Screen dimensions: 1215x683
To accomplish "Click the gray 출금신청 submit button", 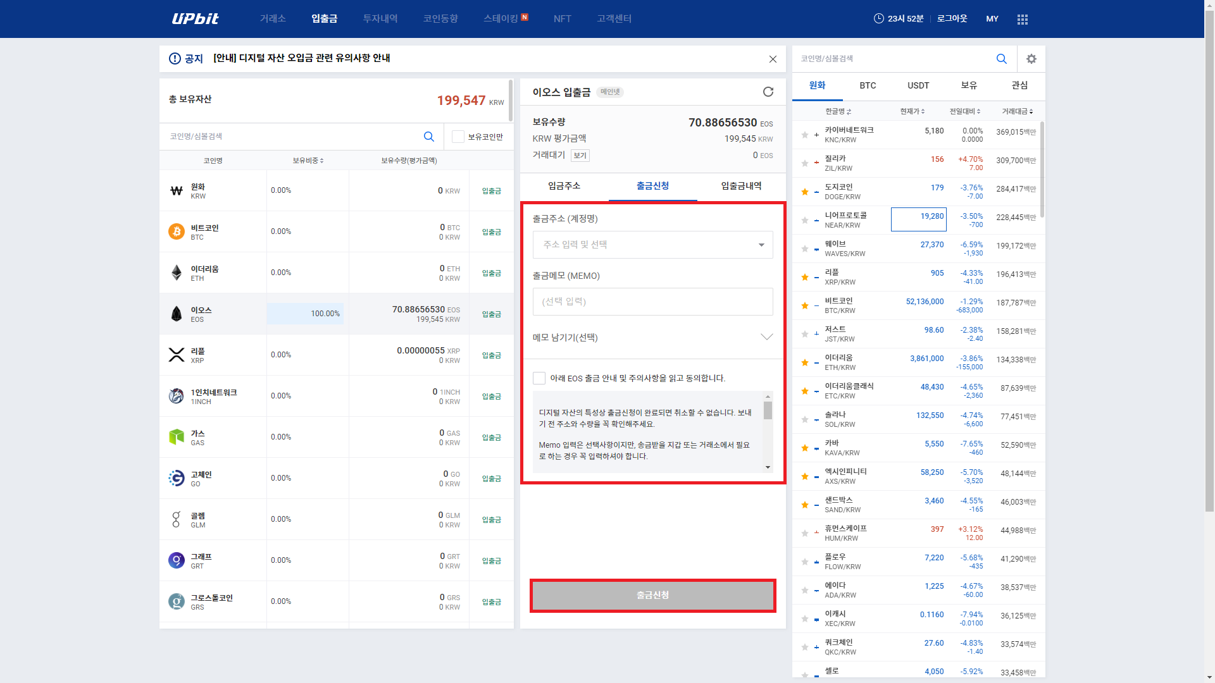I will pyautogui.click(x=652, y=595).
